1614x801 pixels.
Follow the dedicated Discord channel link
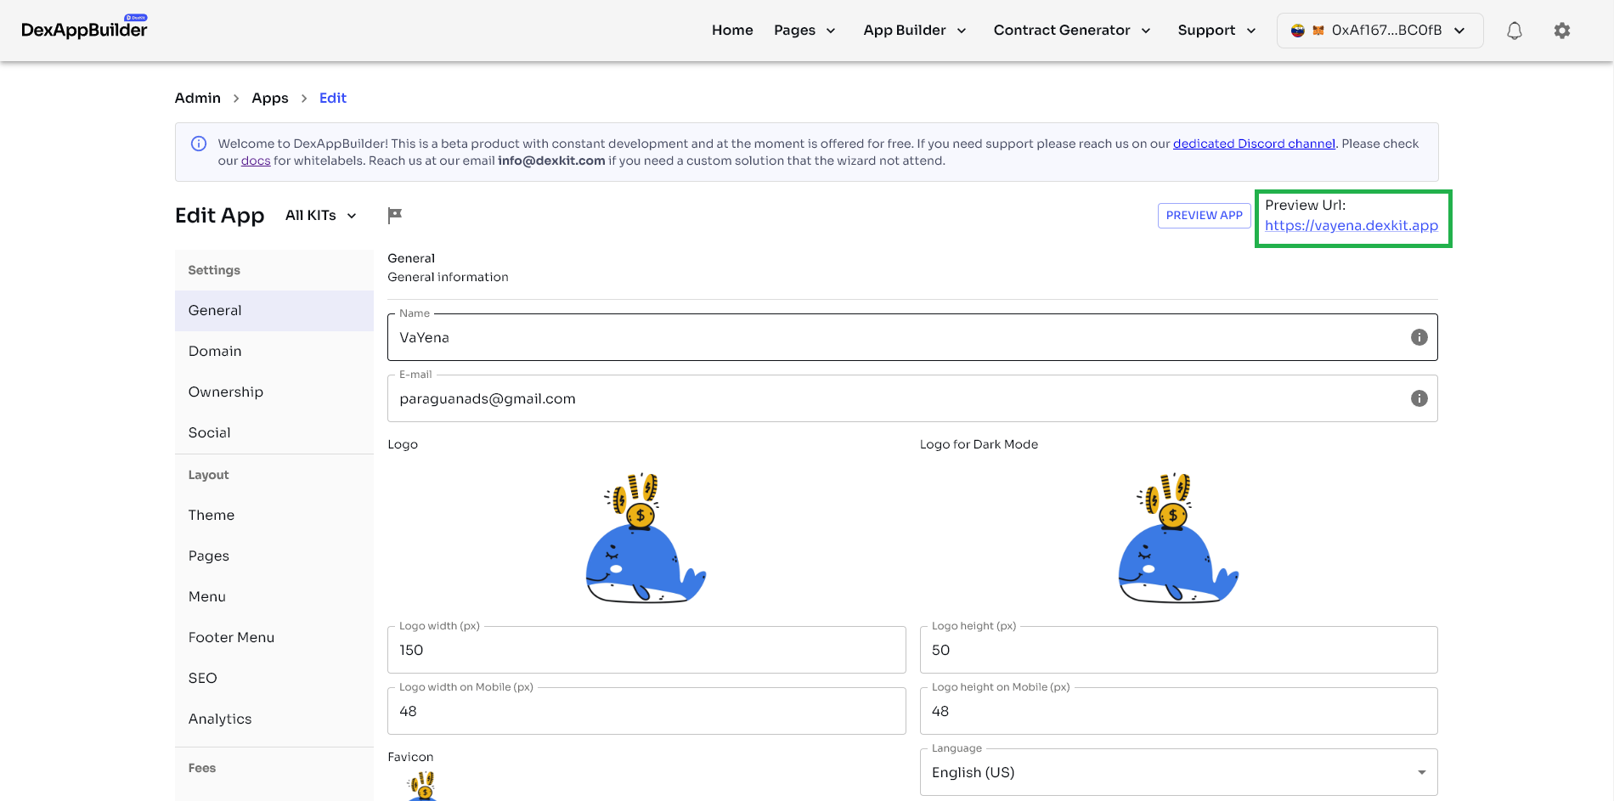click(1253, 144)
